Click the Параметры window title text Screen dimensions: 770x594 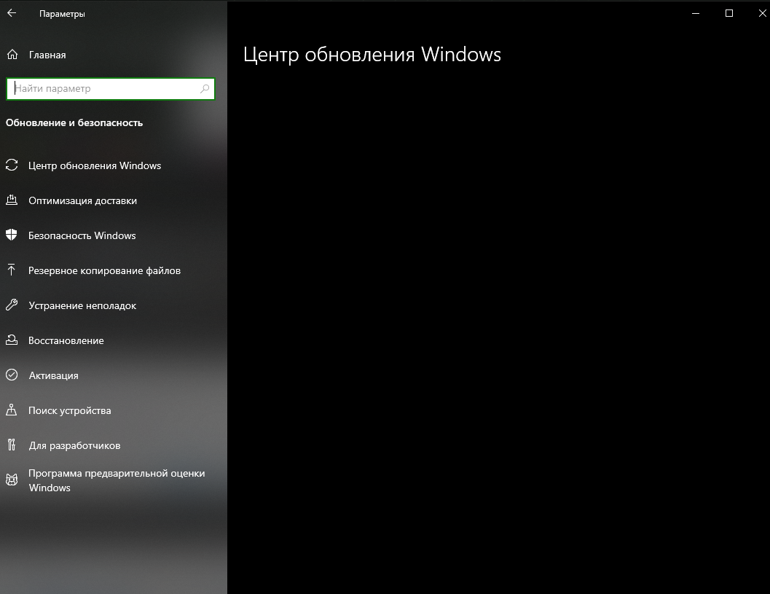[62, 14]
